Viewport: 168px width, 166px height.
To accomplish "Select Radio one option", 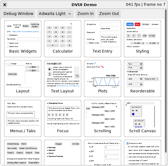I will tap(8, 43).
